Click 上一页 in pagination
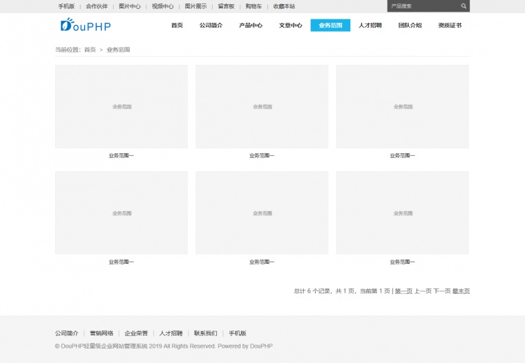The width and height of the screenshot is (525, 363). [x=423, y=291]
